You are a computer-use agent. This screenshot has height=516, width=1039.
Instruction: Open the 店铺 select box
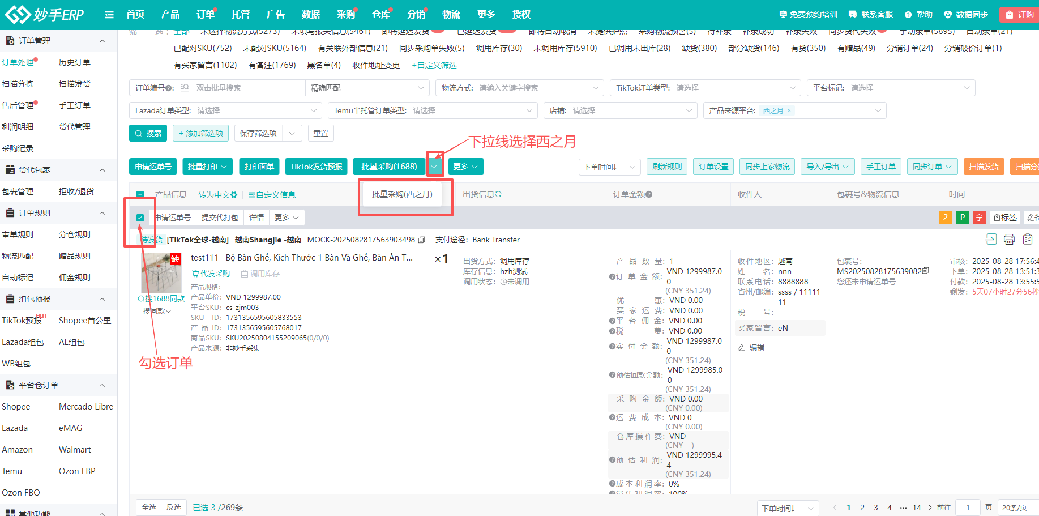point(621,110)
